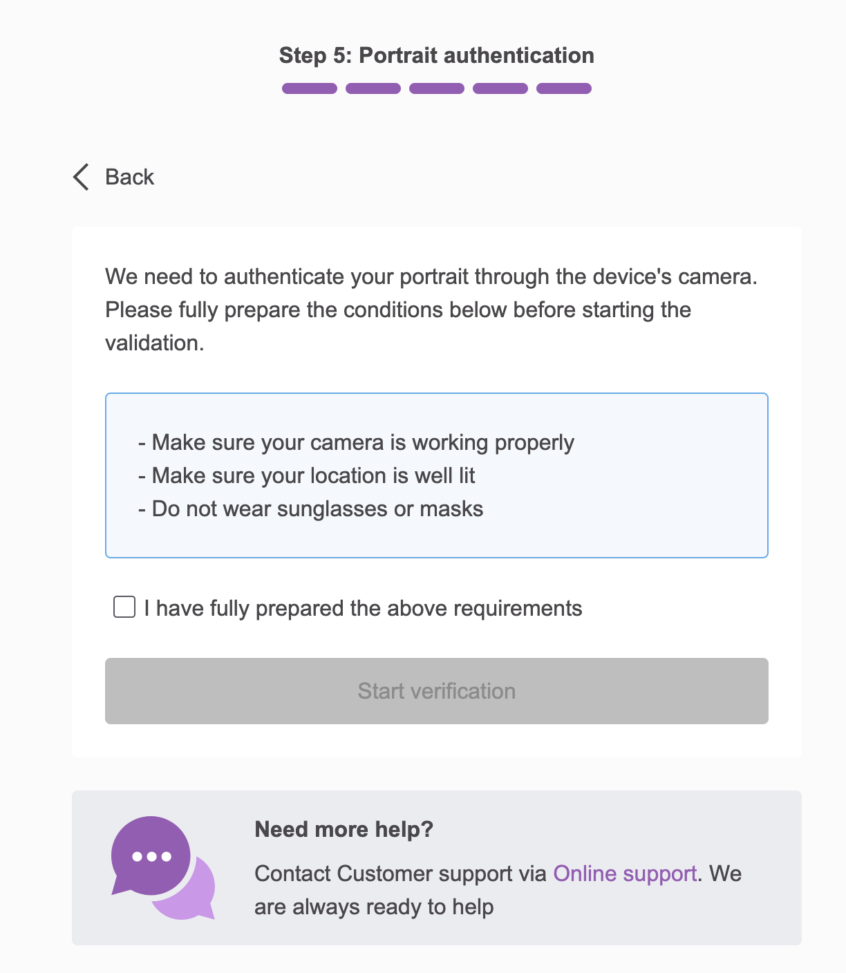Click the 'are always ready to help' text
Screen dimensions: 846x973
pos(374,907)
